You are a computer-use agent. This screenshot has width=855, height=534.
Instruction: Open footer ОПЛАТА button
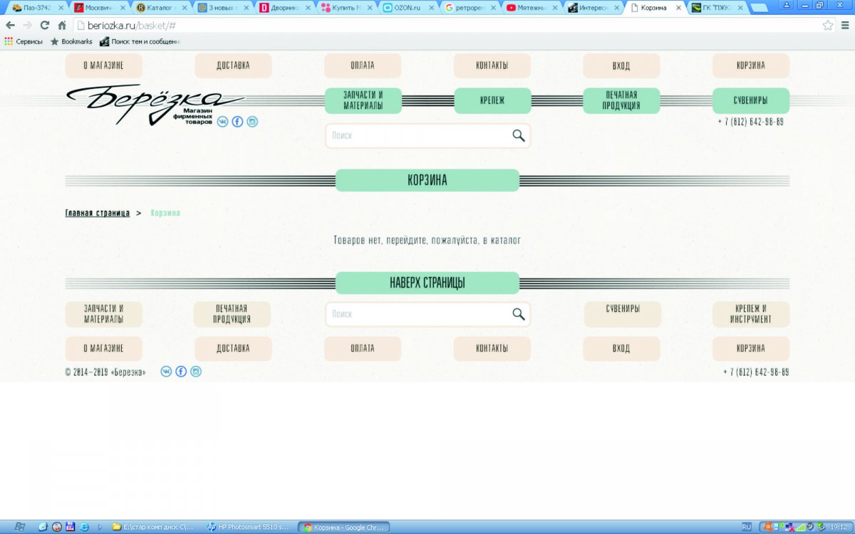pos(363,349)
